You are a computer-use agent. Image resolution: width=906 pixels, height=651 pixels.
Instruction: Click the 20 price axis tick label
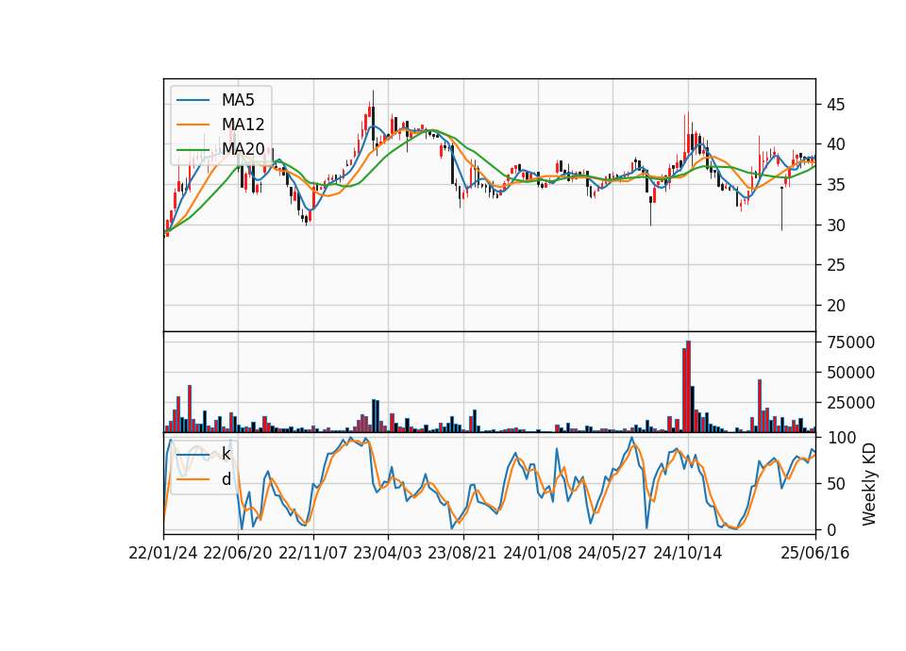[835, 306]
